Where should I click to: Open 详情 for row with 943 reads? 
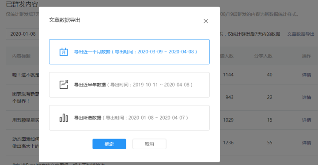307,97
